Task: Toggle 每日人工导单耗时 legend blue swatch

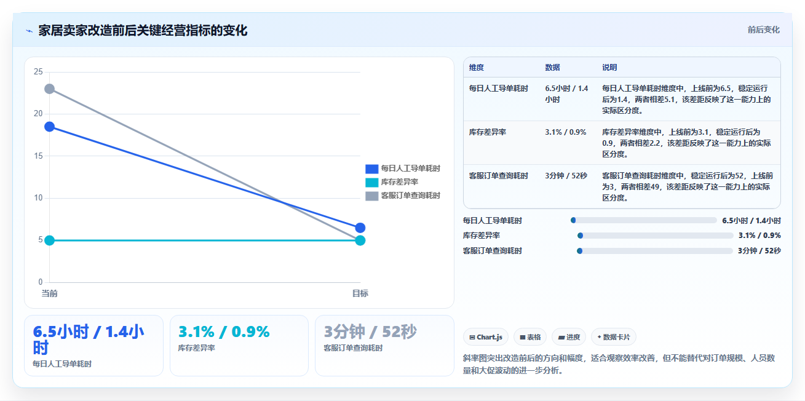Action: pos(372,169)
